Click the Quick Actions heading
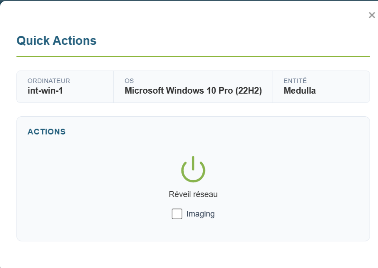378x268 pixels. 56,41
